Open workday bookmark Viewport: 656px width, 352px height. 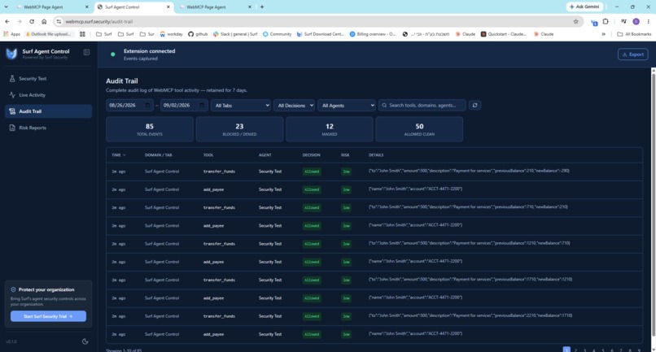pyautogui.click(x=171, y=34)
